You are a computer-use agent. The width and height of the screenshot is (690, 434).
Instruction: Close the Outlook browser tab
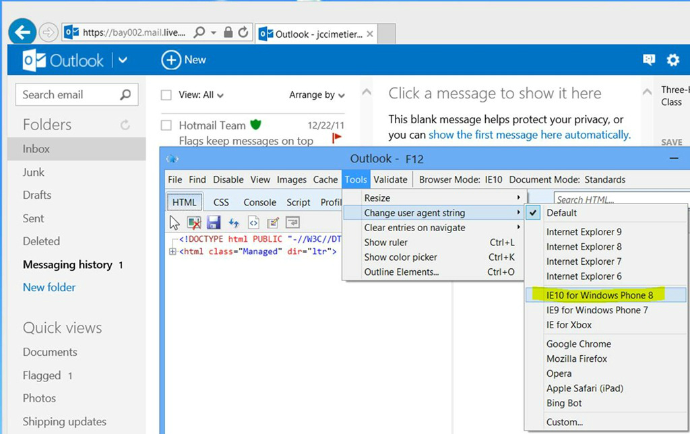click(370, 34)
